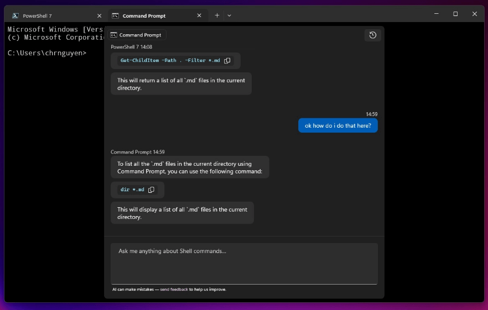Open the send feedback link
The height and width of the screenshot is (310, 488).
point(174,290)
